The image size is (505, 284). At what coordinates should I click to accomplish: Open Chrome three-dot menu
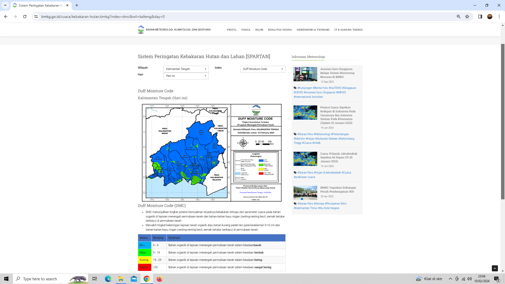tap(499, 17)
